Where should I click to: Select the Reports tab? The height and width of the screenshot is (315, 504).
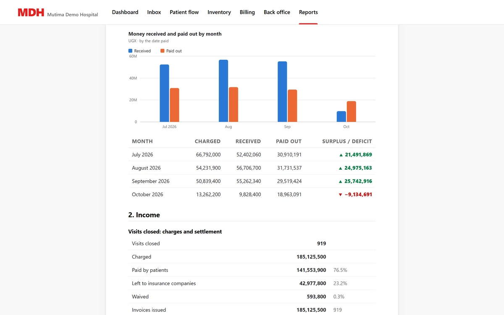[x=308, y=12]
